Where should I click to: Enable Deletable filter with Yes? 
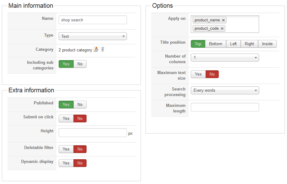pyautogui.click(x=66, y=149)
